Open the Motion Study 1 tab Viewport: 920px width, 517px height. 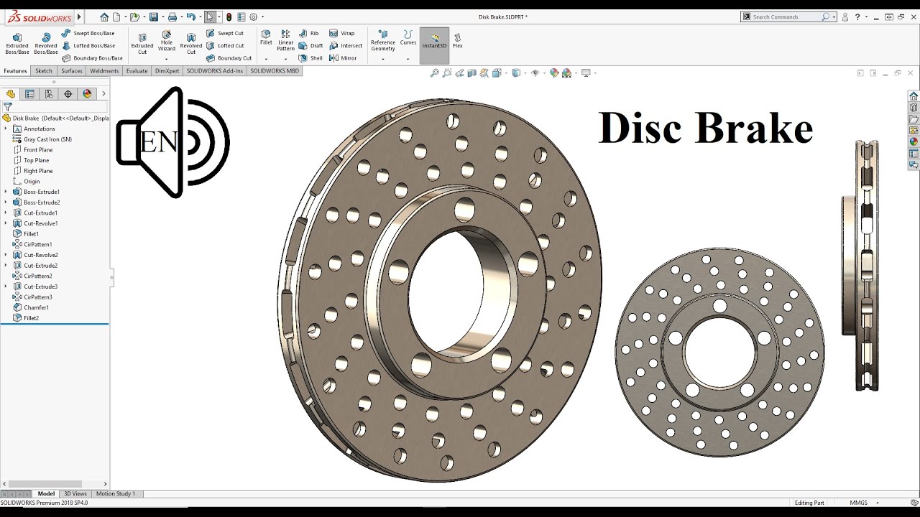[x=116, y=494]
